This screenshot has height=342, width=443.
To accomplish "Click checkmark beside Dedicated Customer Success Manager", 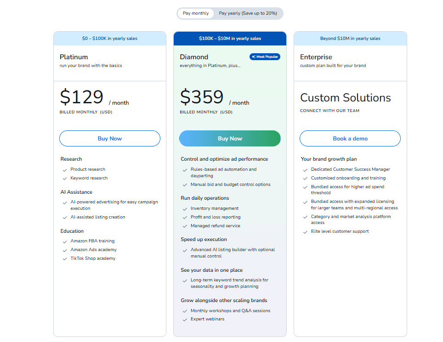I will click(306, 170).
